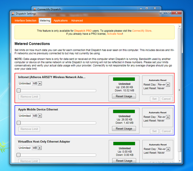Visit the Connectify Store link
Image resolution: width=193 pixels, height=171 pixels.
pos(142,31)
